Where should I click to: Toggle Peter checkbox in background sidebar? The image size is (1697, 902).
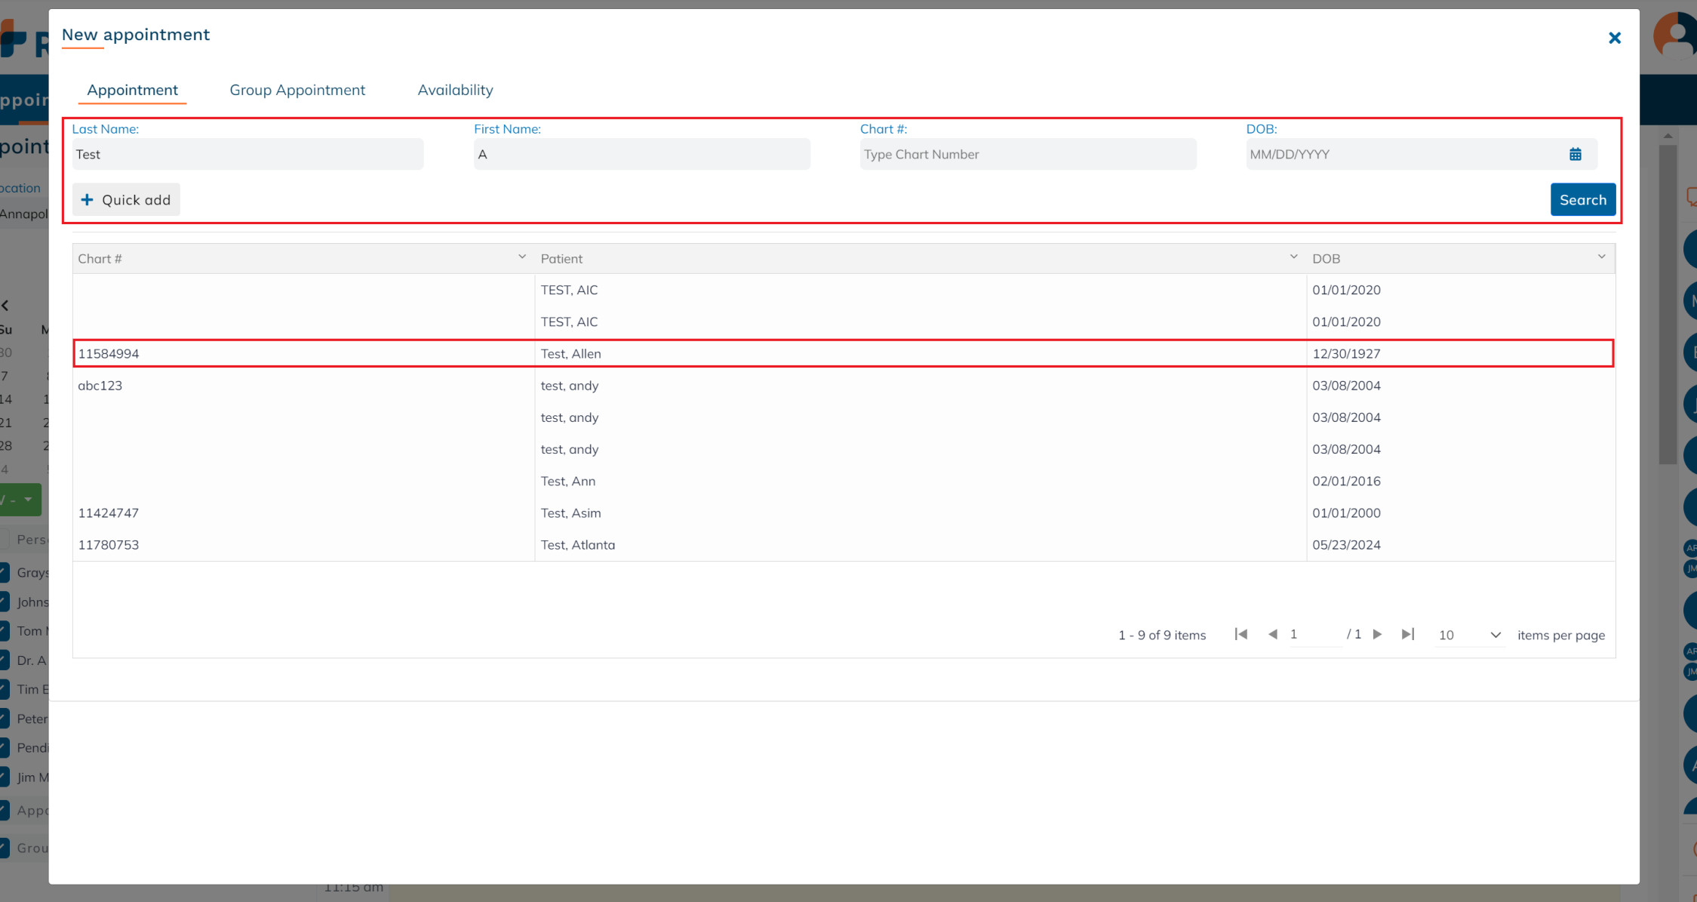coord(4,719)
